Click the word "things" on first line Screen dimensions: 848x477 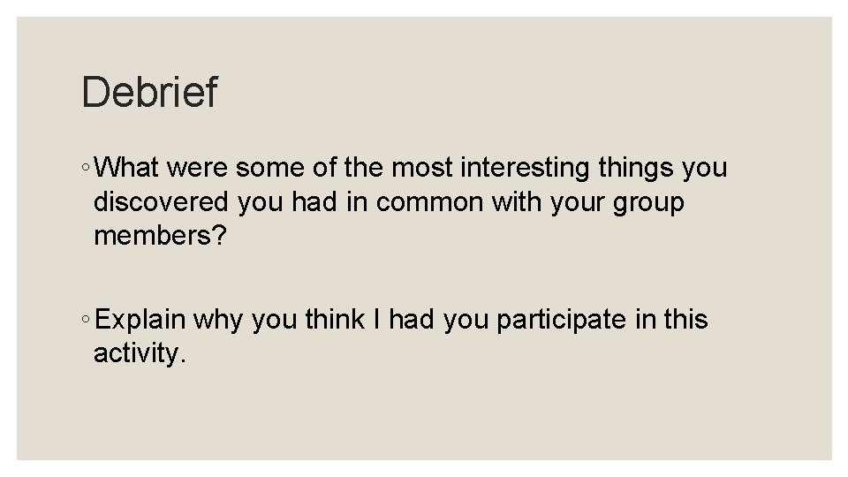pyautogui.click(x=635, y=167)
